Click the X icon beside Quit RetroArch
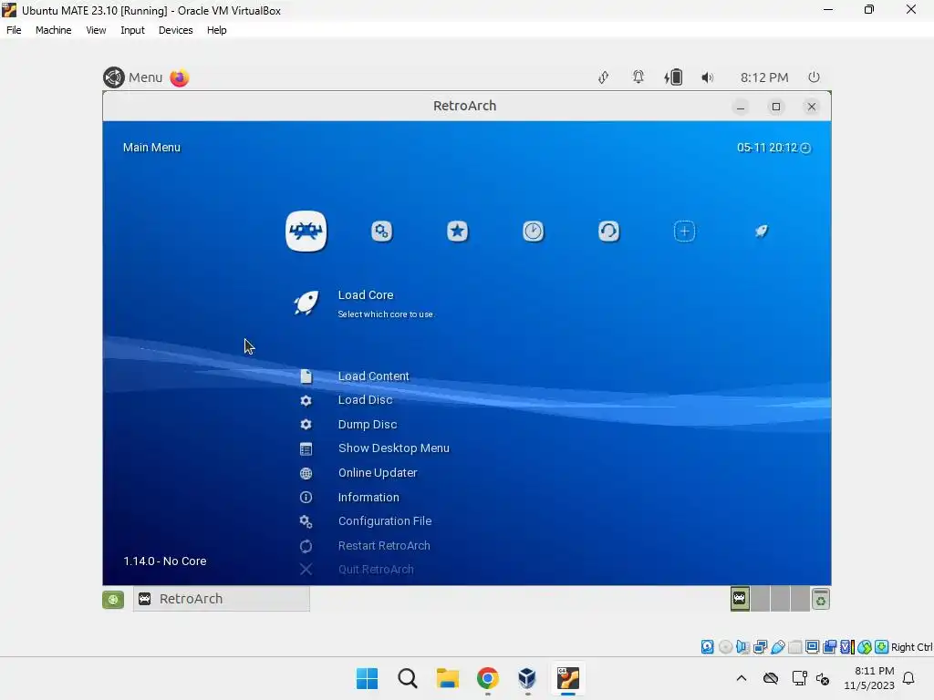 coord(306,570)
